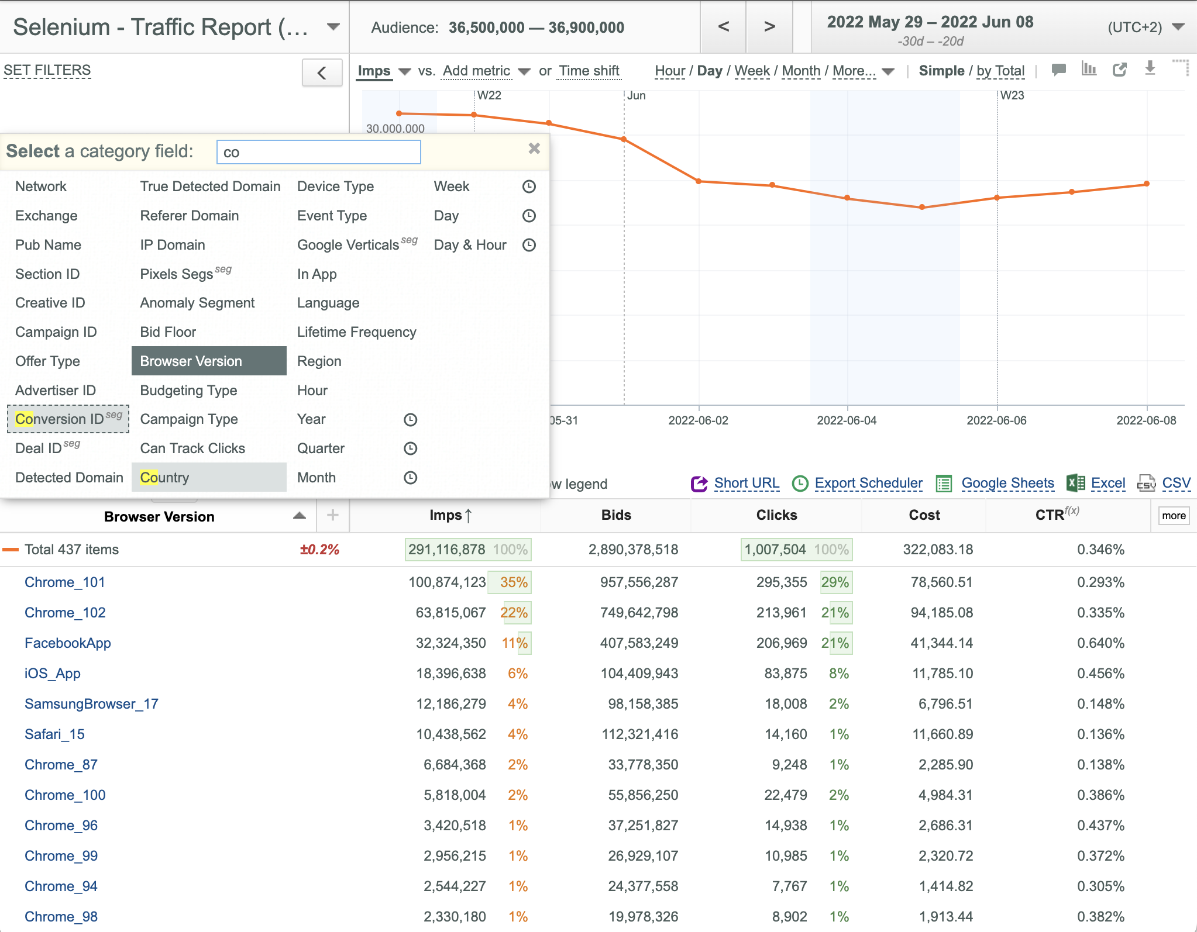This screenshot has height=932, width=1197.
Task: Expand the Imps metric dropdown
Action: [x=404, y=71]
